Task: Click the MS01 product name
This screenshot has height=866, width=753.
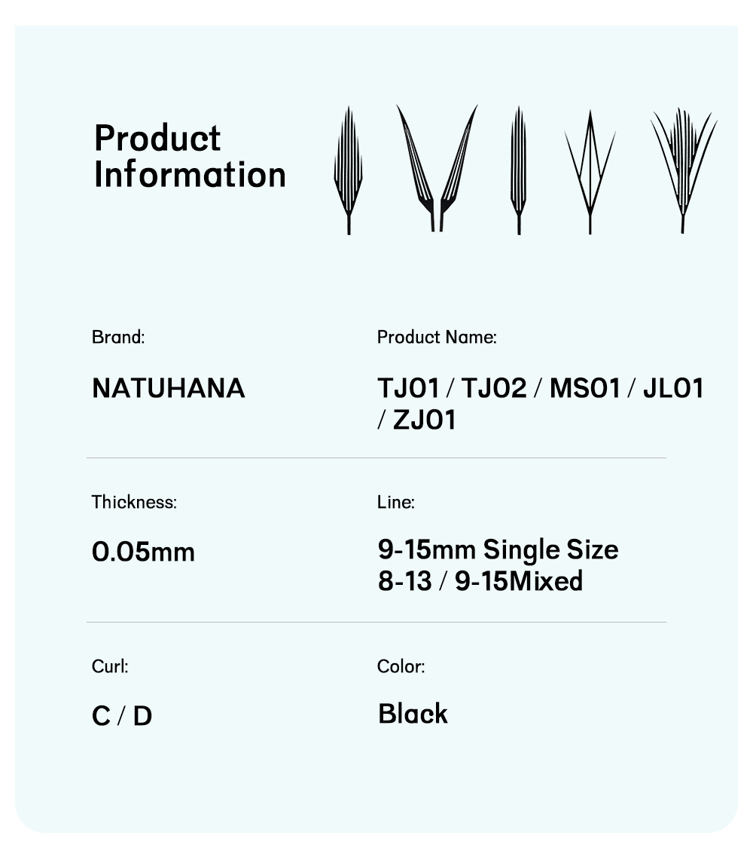Action: 585,388
